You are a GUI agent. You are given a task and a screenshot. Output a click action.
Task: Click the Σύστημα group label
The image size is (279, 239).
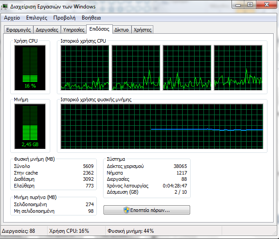coord(116,159)
